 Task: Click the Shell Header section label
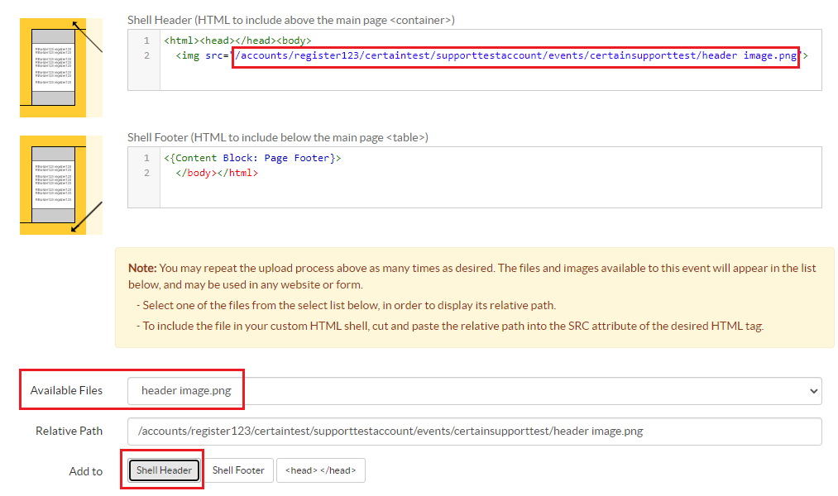point(290,21)
